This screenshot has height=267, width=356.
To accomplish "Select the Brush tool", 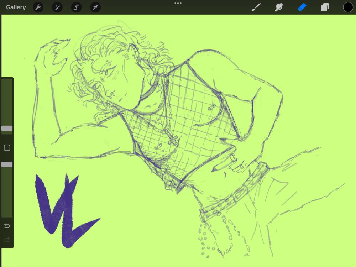I will click(256, 7).
